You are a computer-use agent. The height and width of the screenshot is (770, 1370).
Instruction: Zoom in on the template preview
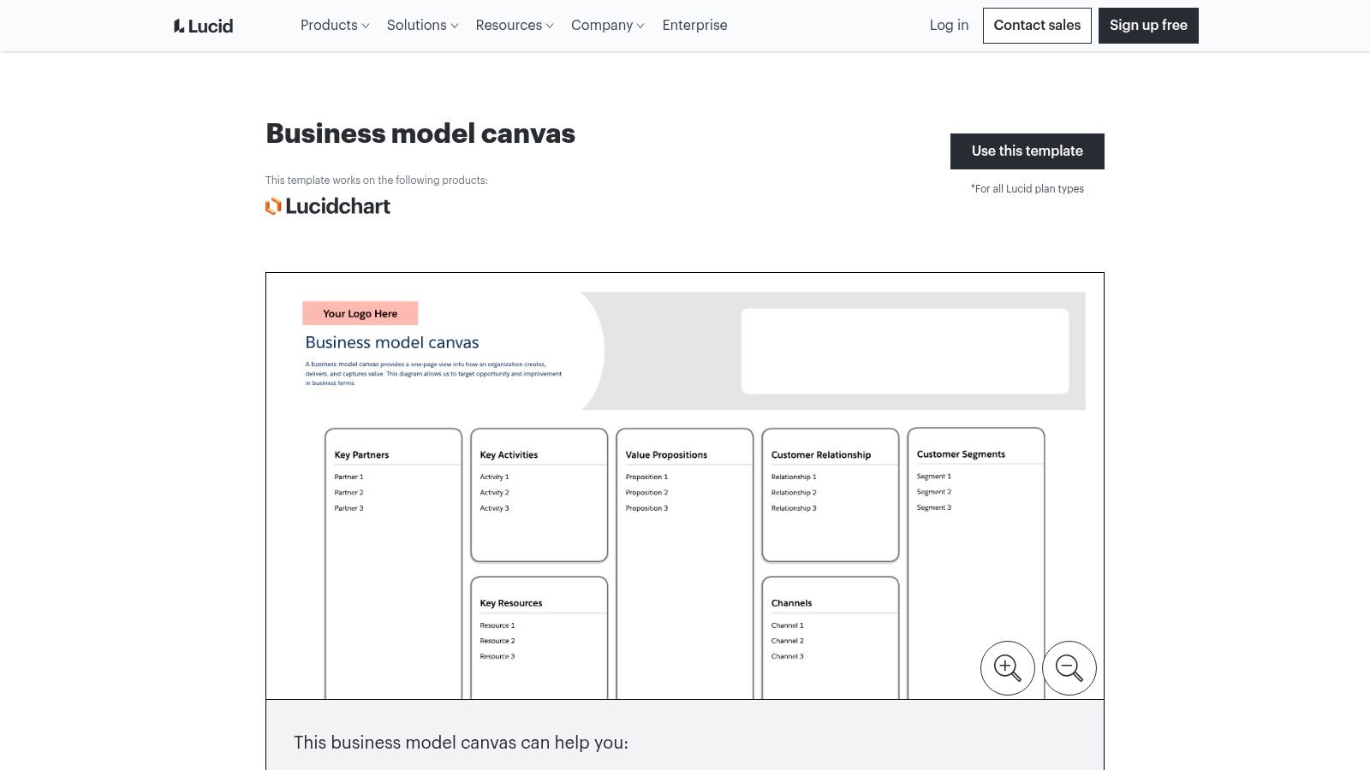1007,668
